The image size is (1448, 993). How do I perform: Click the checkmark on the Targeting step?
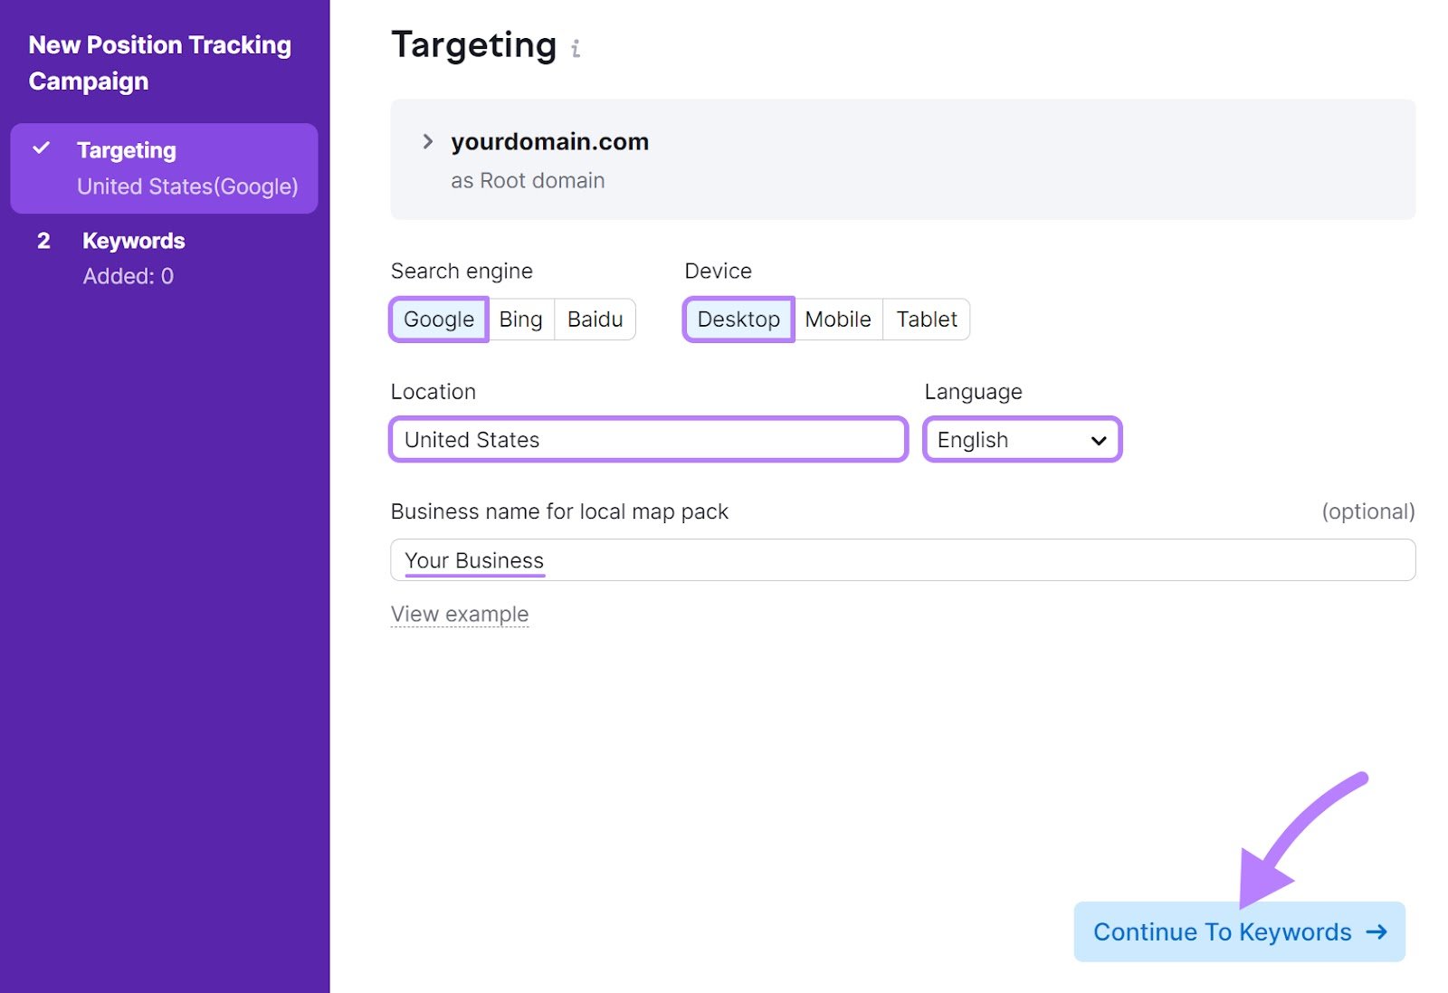(x=41, y=148)
